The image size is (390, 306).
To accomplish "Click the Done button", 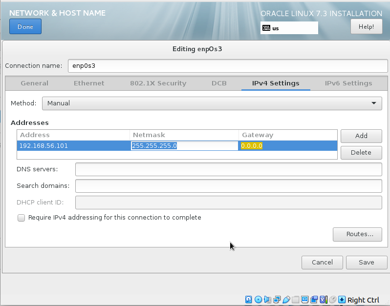I will pyautogui.click(x=25, y=26).
